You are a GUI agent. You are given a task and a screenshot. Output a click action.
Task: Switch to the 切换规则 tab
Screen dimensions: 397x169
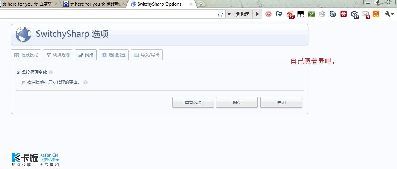click(x=58, y=55)
